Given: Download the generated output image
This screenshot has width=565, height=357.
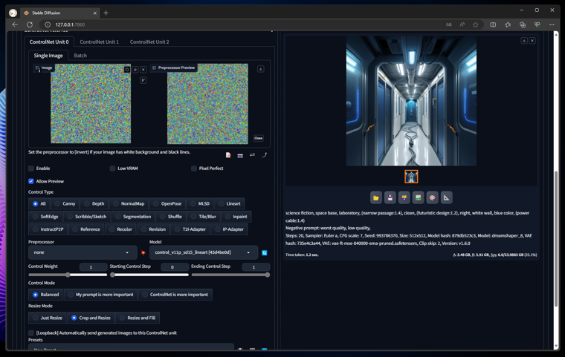Looking at the screenshot, I should click(524, 41).
